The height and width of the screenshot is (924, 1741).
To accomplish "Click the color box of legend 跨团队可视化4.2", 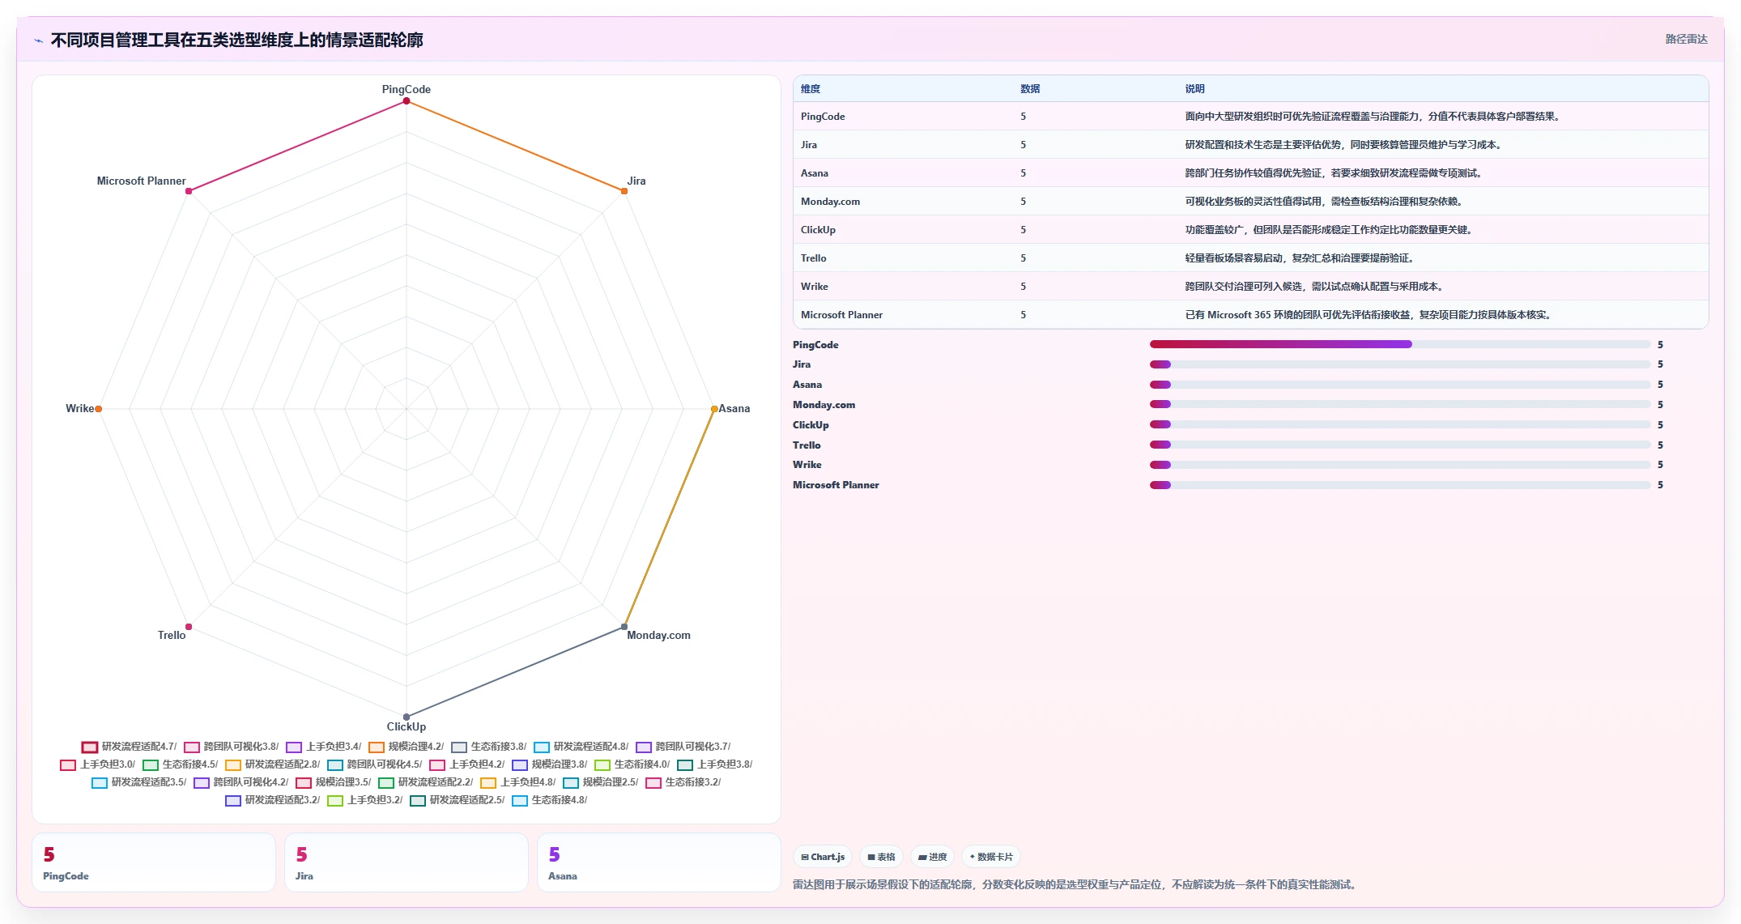I will click(202, 782).
